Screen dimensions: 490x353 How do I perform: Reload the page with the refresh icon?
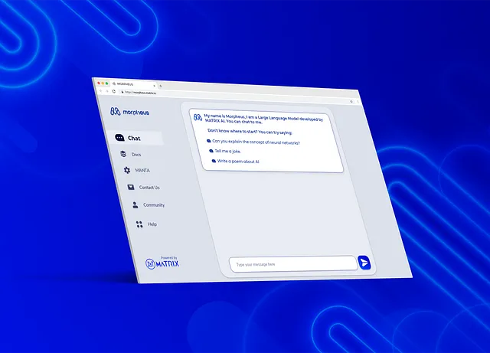(114, 91)
